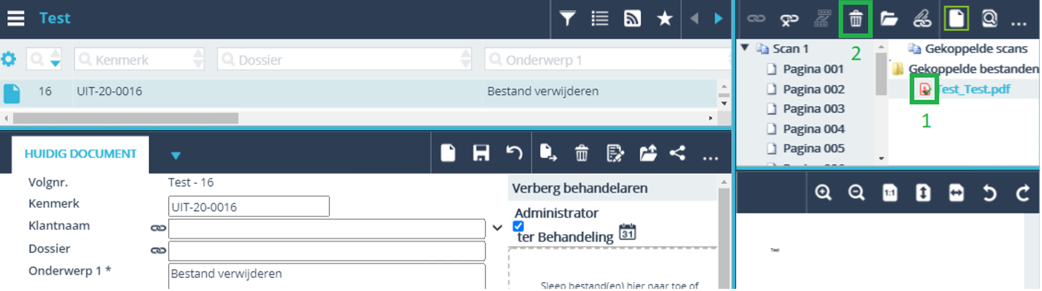Select Pagina 005 in scan tree
Image resolution: width=1042 pixels, height=291 pixels.
click(x=813, y=148)
